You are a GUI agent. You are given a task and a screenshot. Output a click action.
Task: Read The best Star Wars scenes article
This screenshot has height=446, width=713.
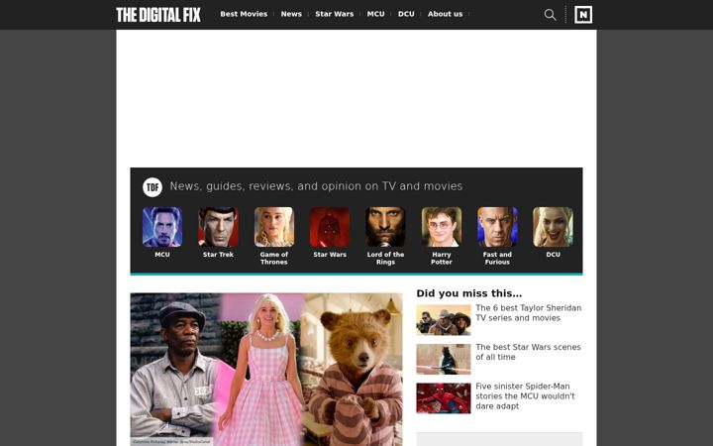click(x=528, y=352)
